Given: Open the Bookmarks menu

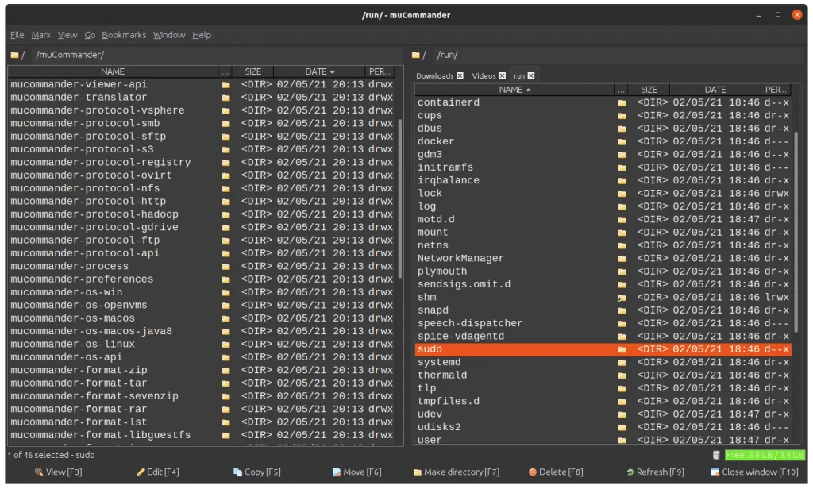Looking at the screenshot, I should coord(124,35).
